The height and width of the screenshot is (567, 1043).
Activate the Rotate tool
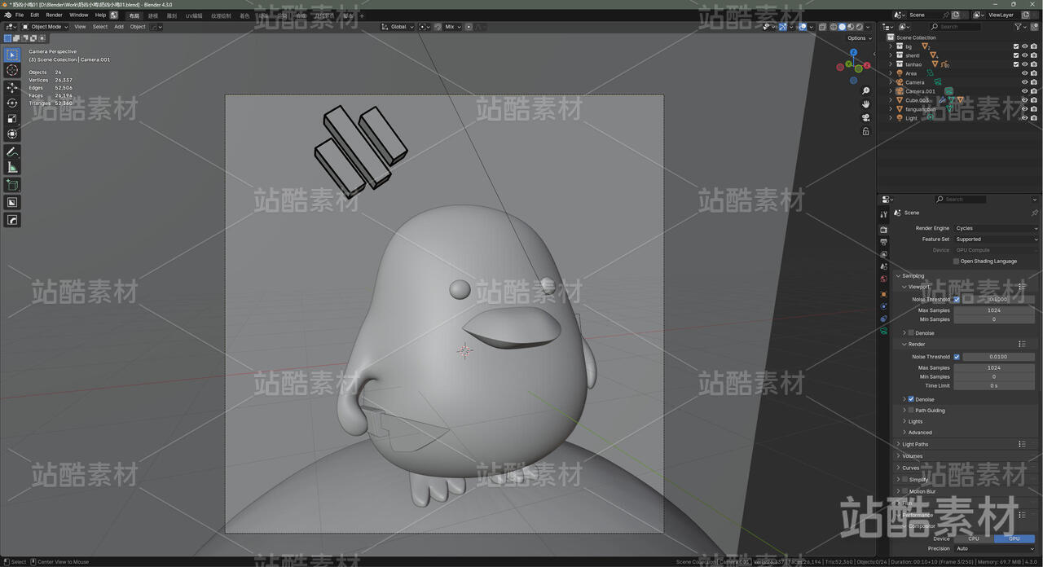pos(12,103)
